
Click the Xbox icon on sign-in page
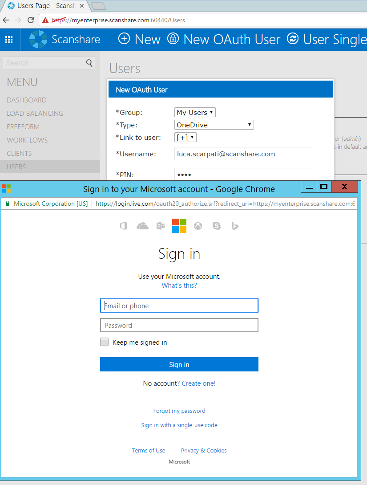tap(198, 226)
